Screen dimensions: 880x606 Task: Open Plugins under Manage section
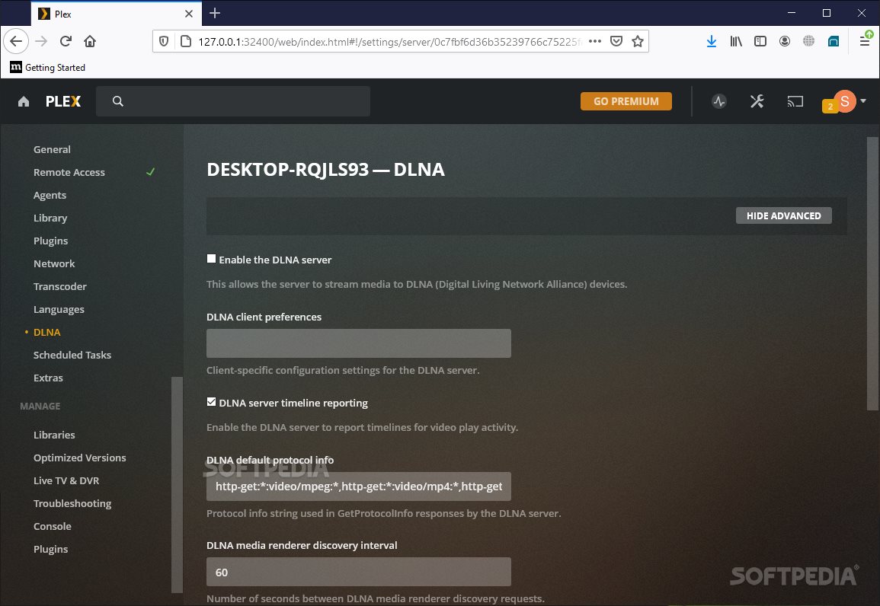pos(50,550)
